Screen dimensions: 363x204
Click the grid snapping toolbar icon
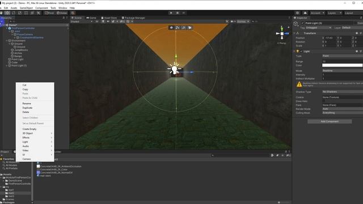(x=73, y=13)
